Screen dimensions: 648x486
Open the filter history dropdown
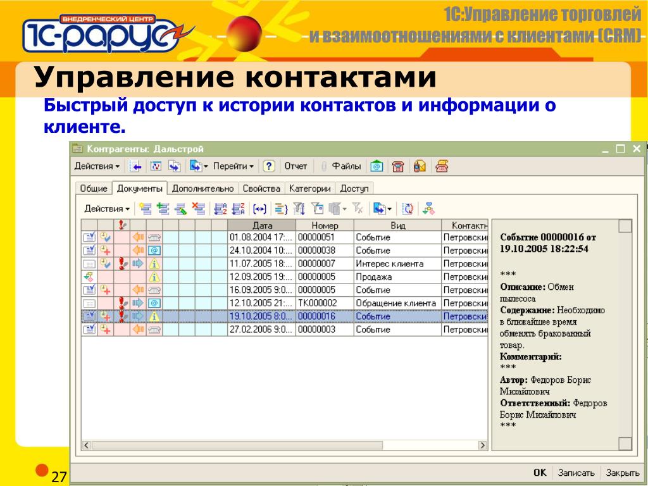338,209
